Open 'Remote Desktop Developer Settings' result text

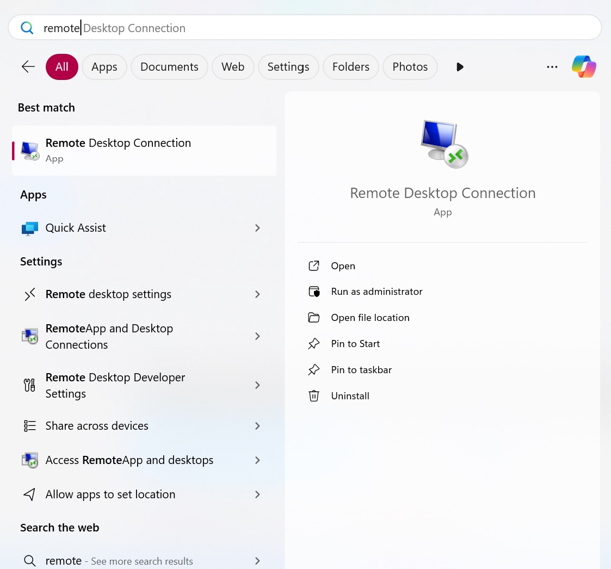tap(115, 386)
